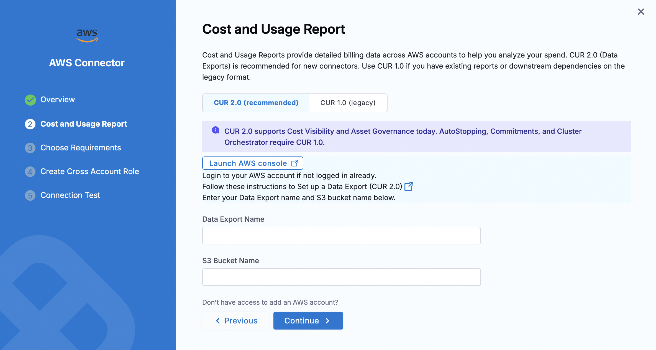Click the step 5 number badge
656x350 pixels.
(x=30, y=195)
